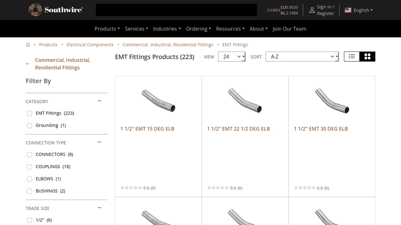Viewport: 401px width, 225px height.
Task: Open the Resources menu
Action: (230, 28)
